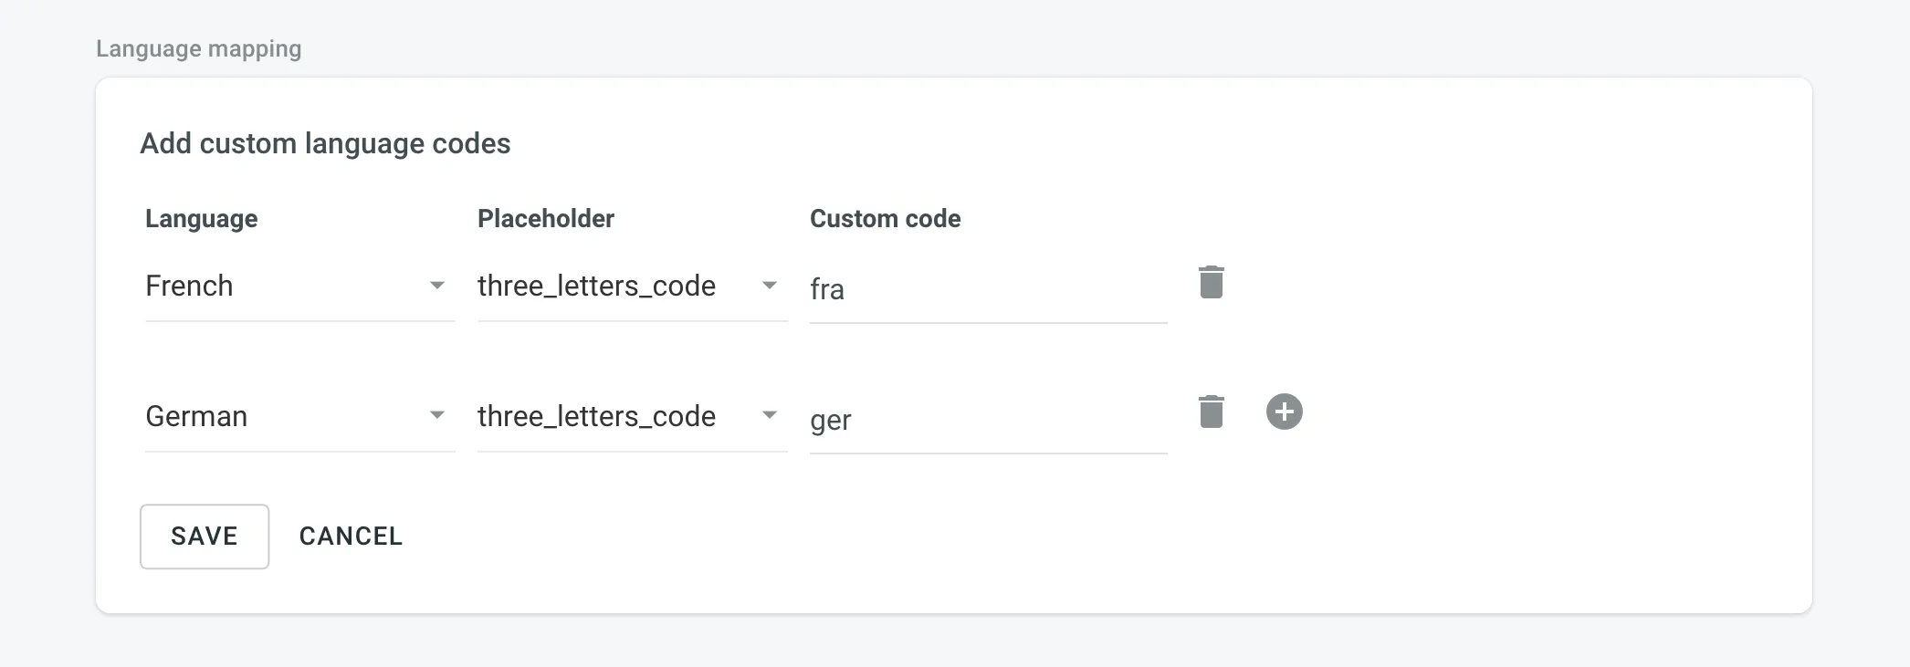The width and height of the screenshot is (1910, 667).
Task: Click the Add custom language codes heading
Action: click(325, 143)
